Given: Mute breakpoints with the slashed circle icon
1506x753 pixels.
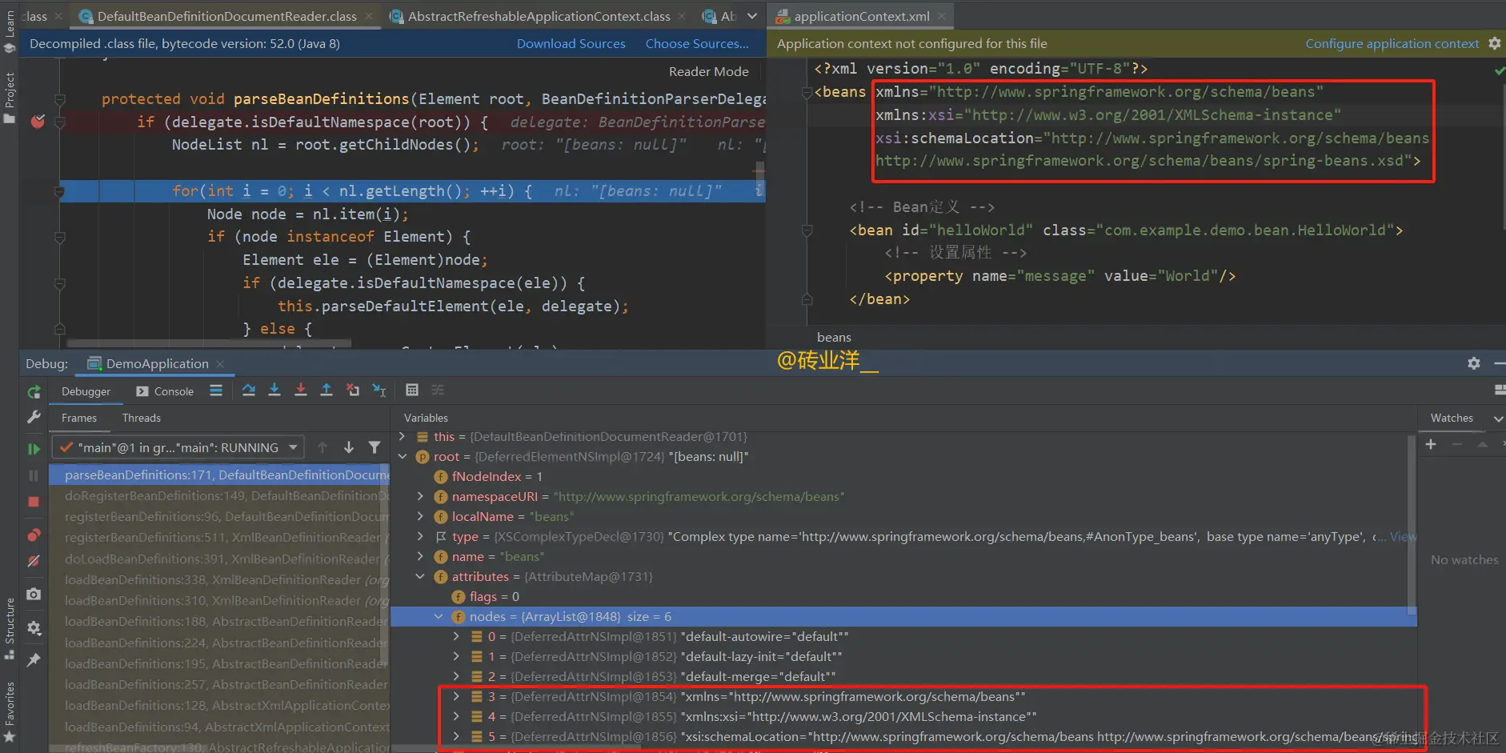Looking at the screenshot, I should click(34, 561).
